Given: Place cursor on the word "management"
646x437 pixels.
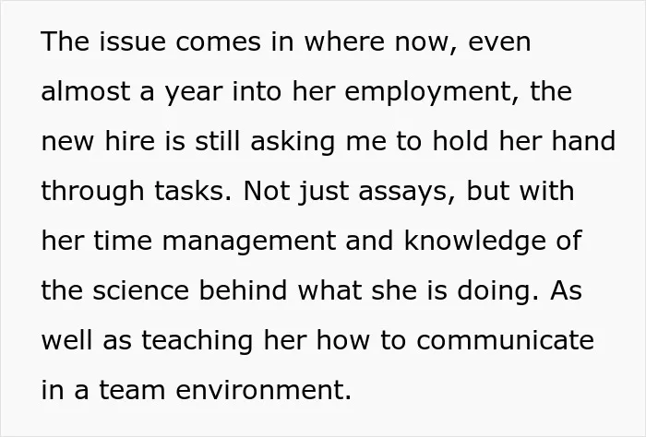Looking at the screenshot, I should click(249, 242).
